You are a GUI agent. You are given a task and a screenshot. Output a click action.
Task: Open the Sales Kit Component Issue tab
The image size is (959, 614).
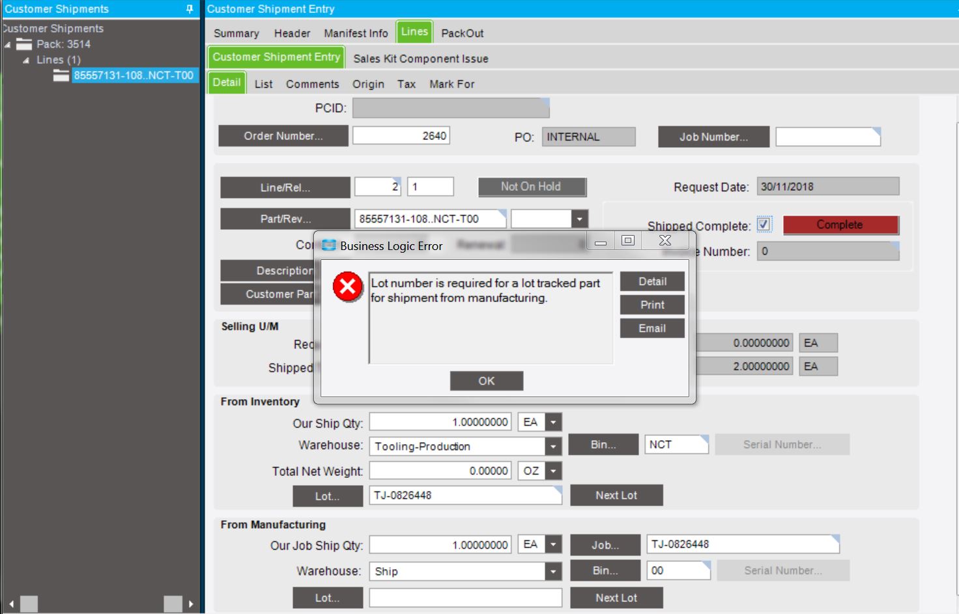click(421, 59)
